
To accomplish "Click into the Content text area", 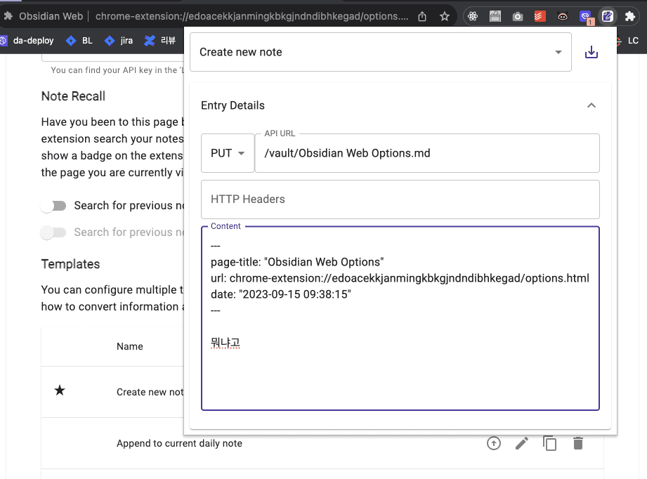I will coord(400,318).
